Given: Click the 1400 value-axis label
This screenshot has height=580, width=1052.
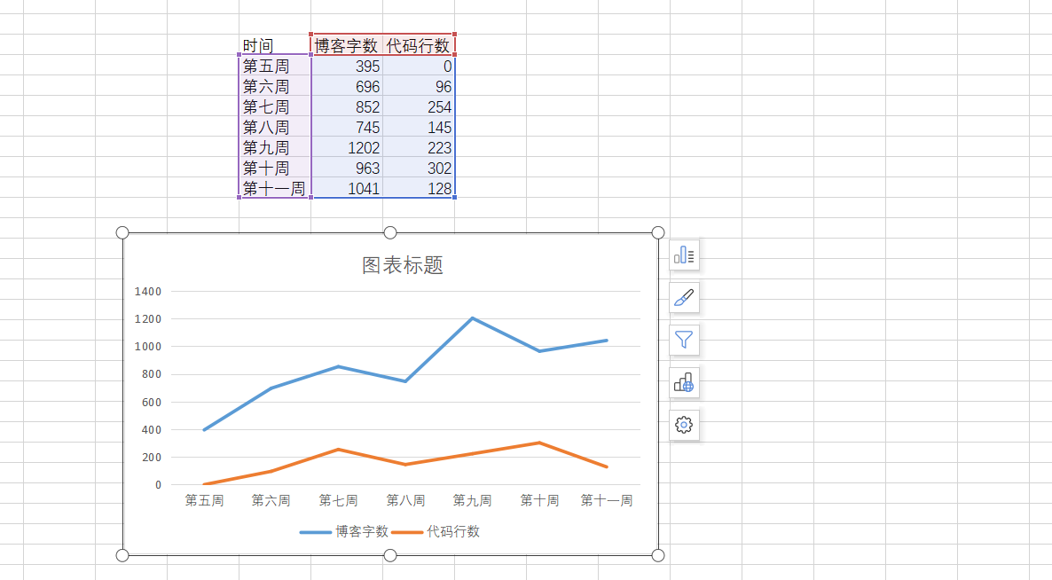Looking at the screenshot, I should pyautogui.click(x=147, y=292).
